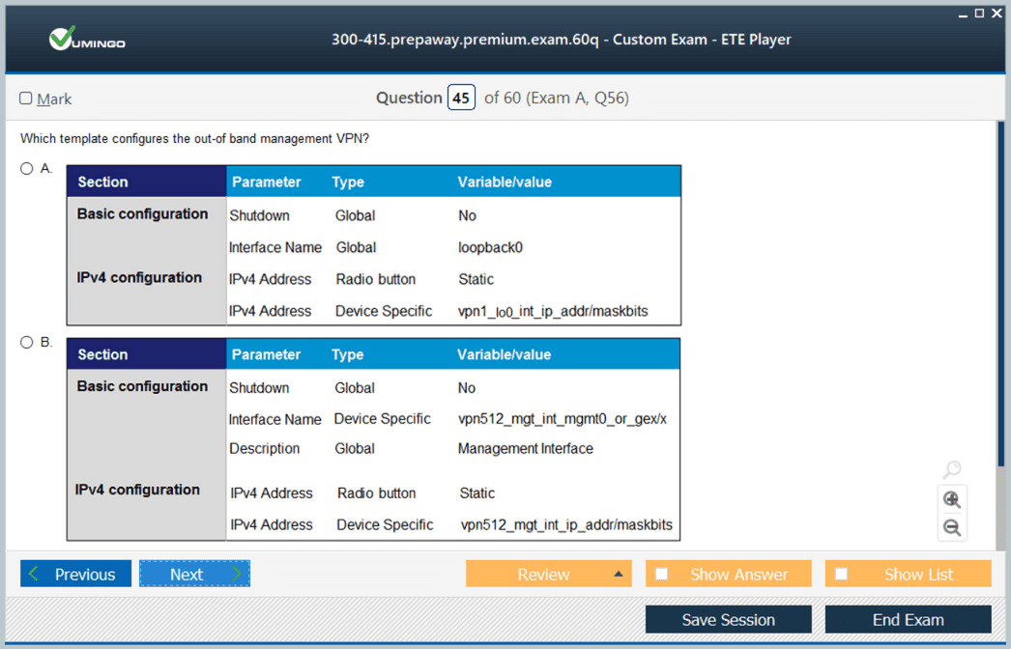1011x649 pixels.
Task: Select answer option A radio button
Action: click(26, 169)
